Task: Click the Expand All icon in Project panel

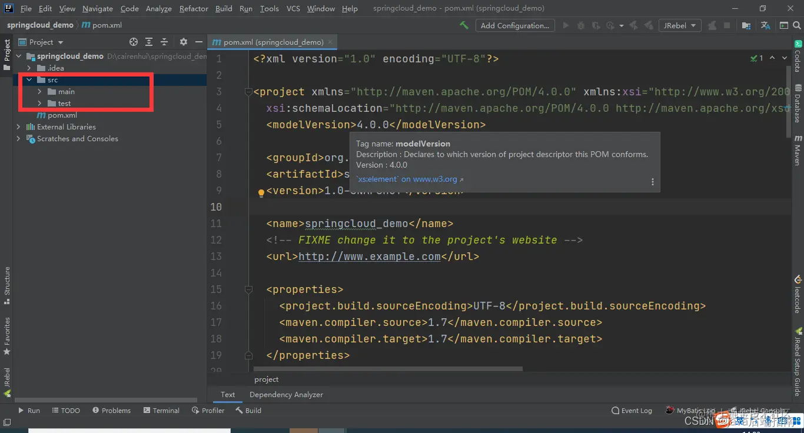Action: (149, 42)
